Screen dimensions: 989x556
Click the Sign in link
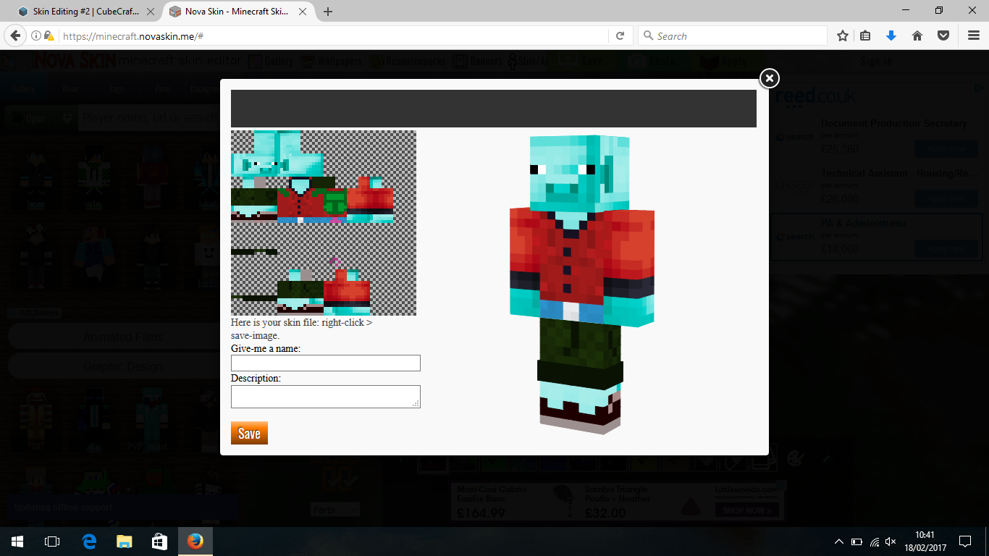pos(876,62)
